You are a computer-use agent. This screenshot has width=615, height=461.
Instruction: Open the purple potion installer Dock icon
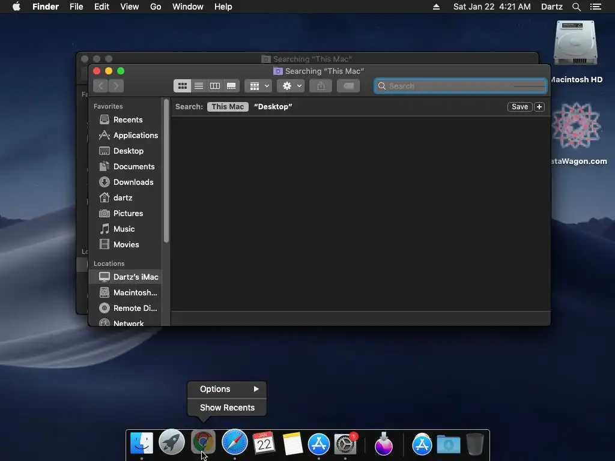[384, 444]
